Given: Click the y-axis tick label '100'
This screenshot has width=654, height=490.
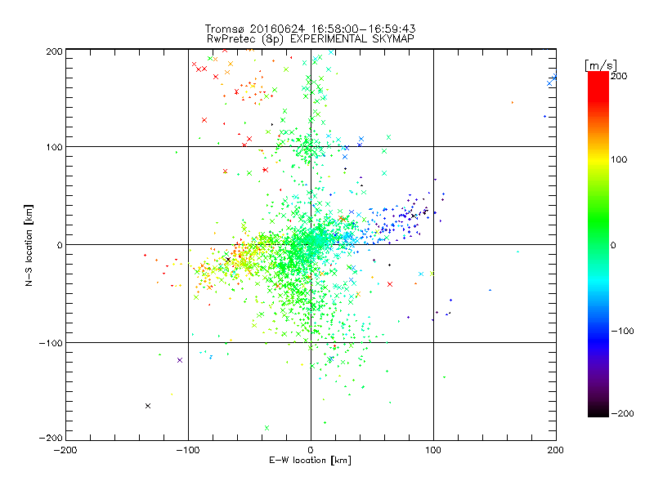Looking at the screenshot, I should point(54,148).
